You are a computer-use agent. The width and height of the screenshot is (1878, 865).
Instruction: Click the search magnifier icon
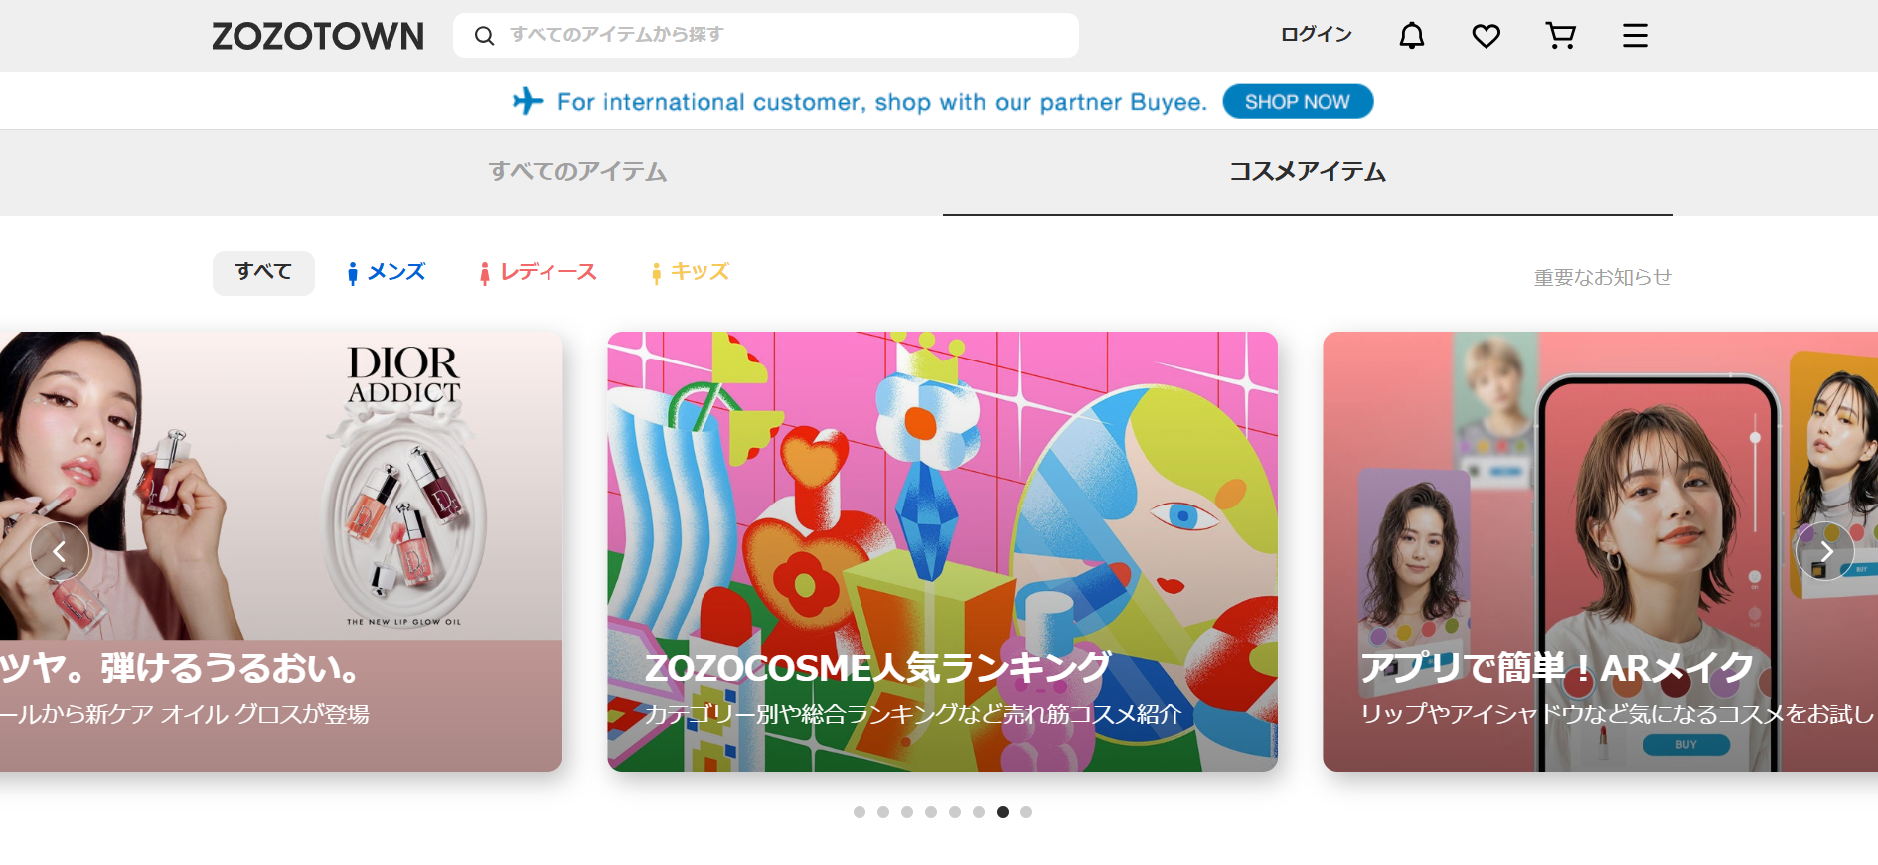pos(484,36)
